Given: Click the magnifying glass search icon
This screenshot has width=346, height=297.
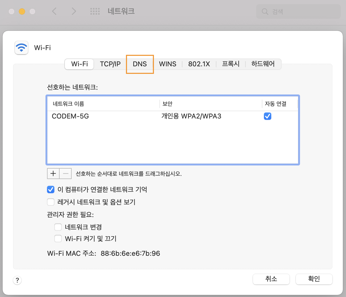Looking at the screenshot, I should coord(265,11).
